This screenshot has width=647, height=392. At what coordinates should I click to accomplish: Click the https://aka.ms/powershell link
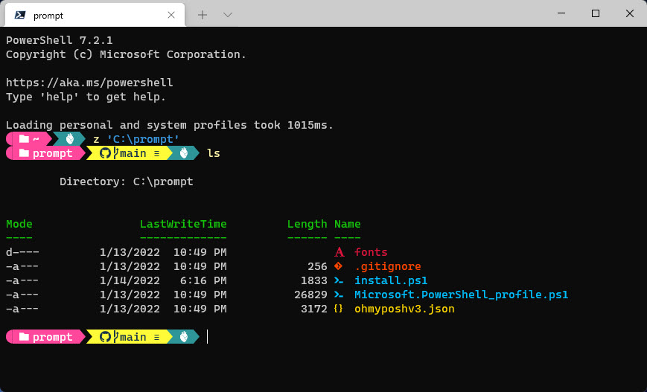[89, 83]
